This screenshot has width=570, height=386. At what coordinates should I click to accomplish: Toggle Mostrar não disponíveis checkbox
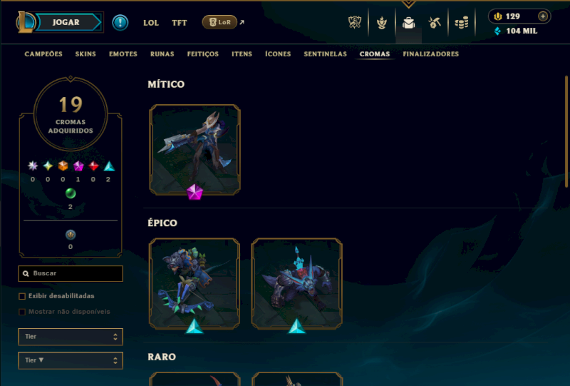tap(22, 312)
